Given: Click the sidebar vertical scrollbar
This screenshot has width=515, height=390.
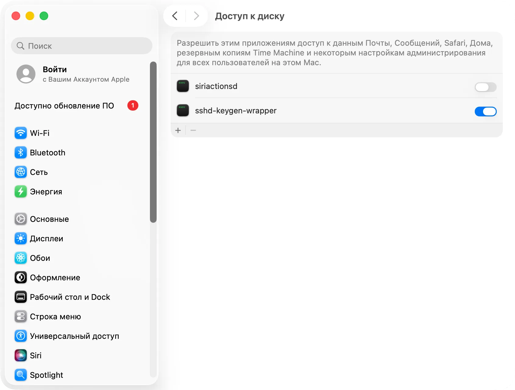Looking at the screenshot, I should coord(153,142).
